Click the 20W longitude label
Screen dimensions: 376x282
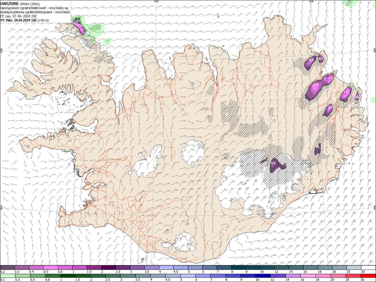[x=156, y=1]
